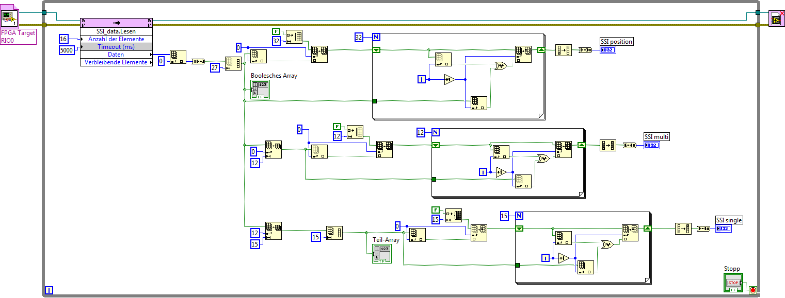The image size is (785, 298).
Task: Select Reverse Array node feeding SSI multi
Action: point(607,145)
